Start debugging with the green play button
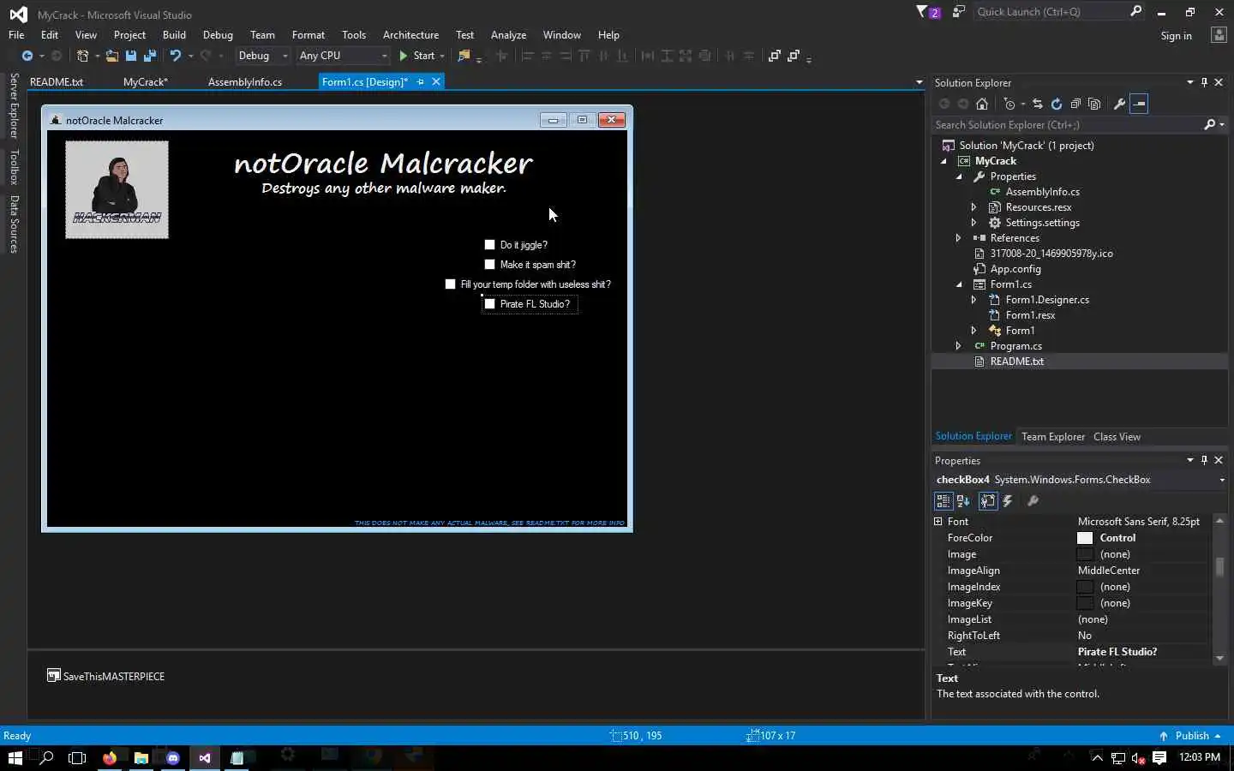This screenshot has height=771, width=1234. pyautogui.click(x=403, y=56)
